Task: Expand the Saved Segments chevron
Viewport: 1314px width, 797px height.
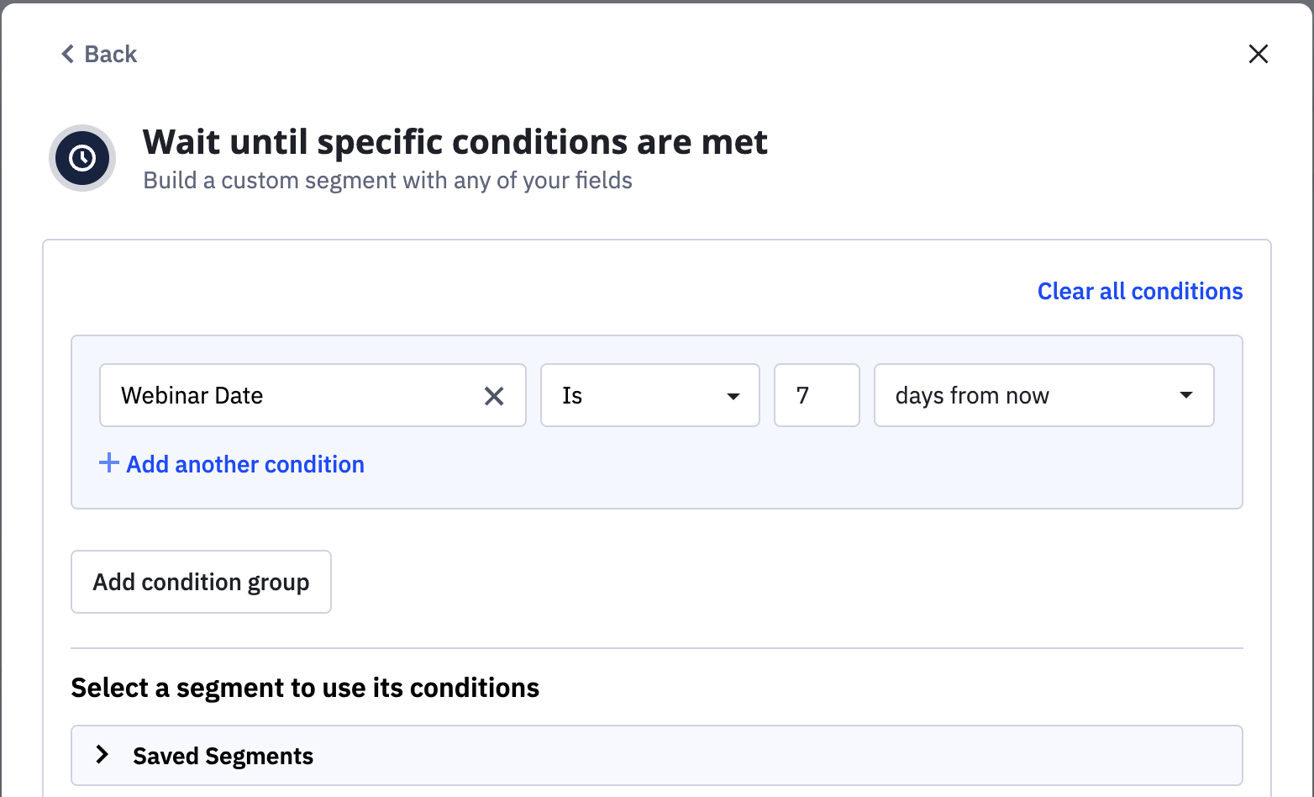Action: coord(102,755)
